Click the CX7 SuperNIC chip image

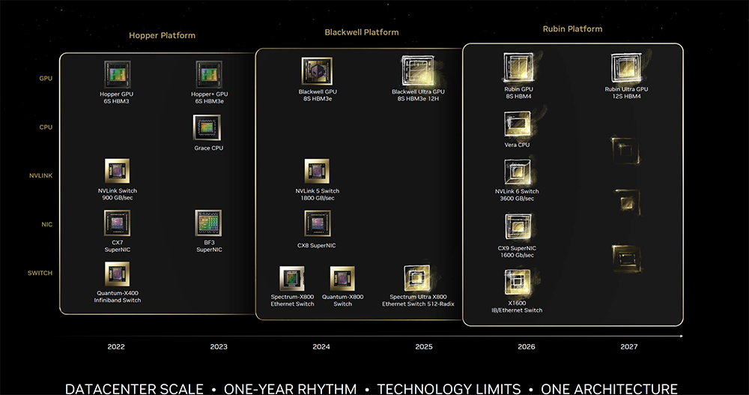(117, 223)
